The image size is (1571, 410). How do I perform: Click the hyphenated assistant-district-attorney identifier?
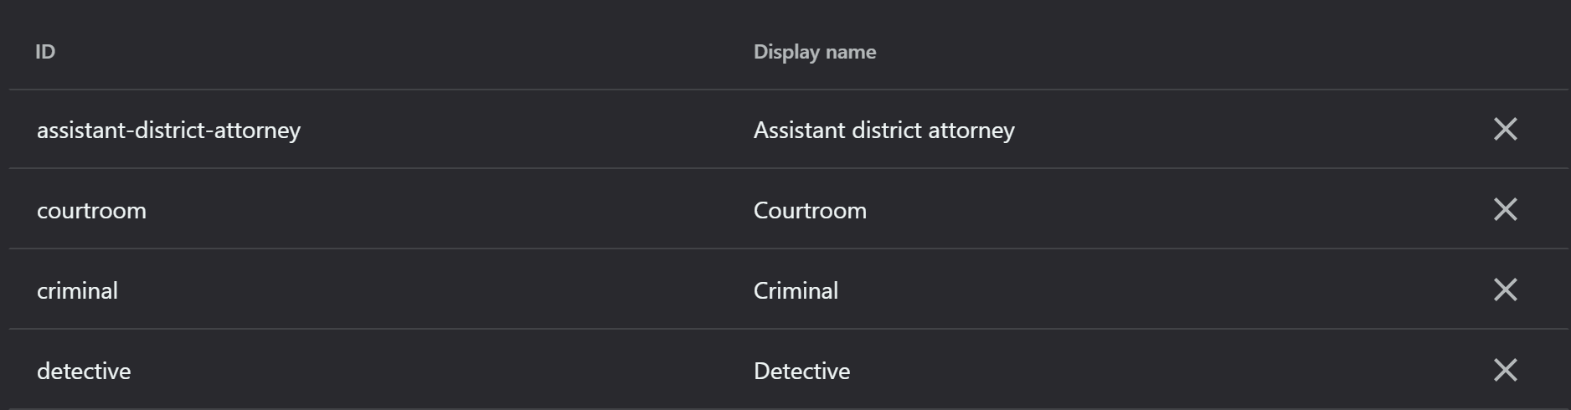pos(168,130)
